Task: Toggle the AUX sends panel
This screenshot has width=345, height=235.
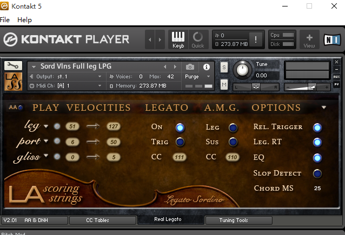Action: coord(336,77)
